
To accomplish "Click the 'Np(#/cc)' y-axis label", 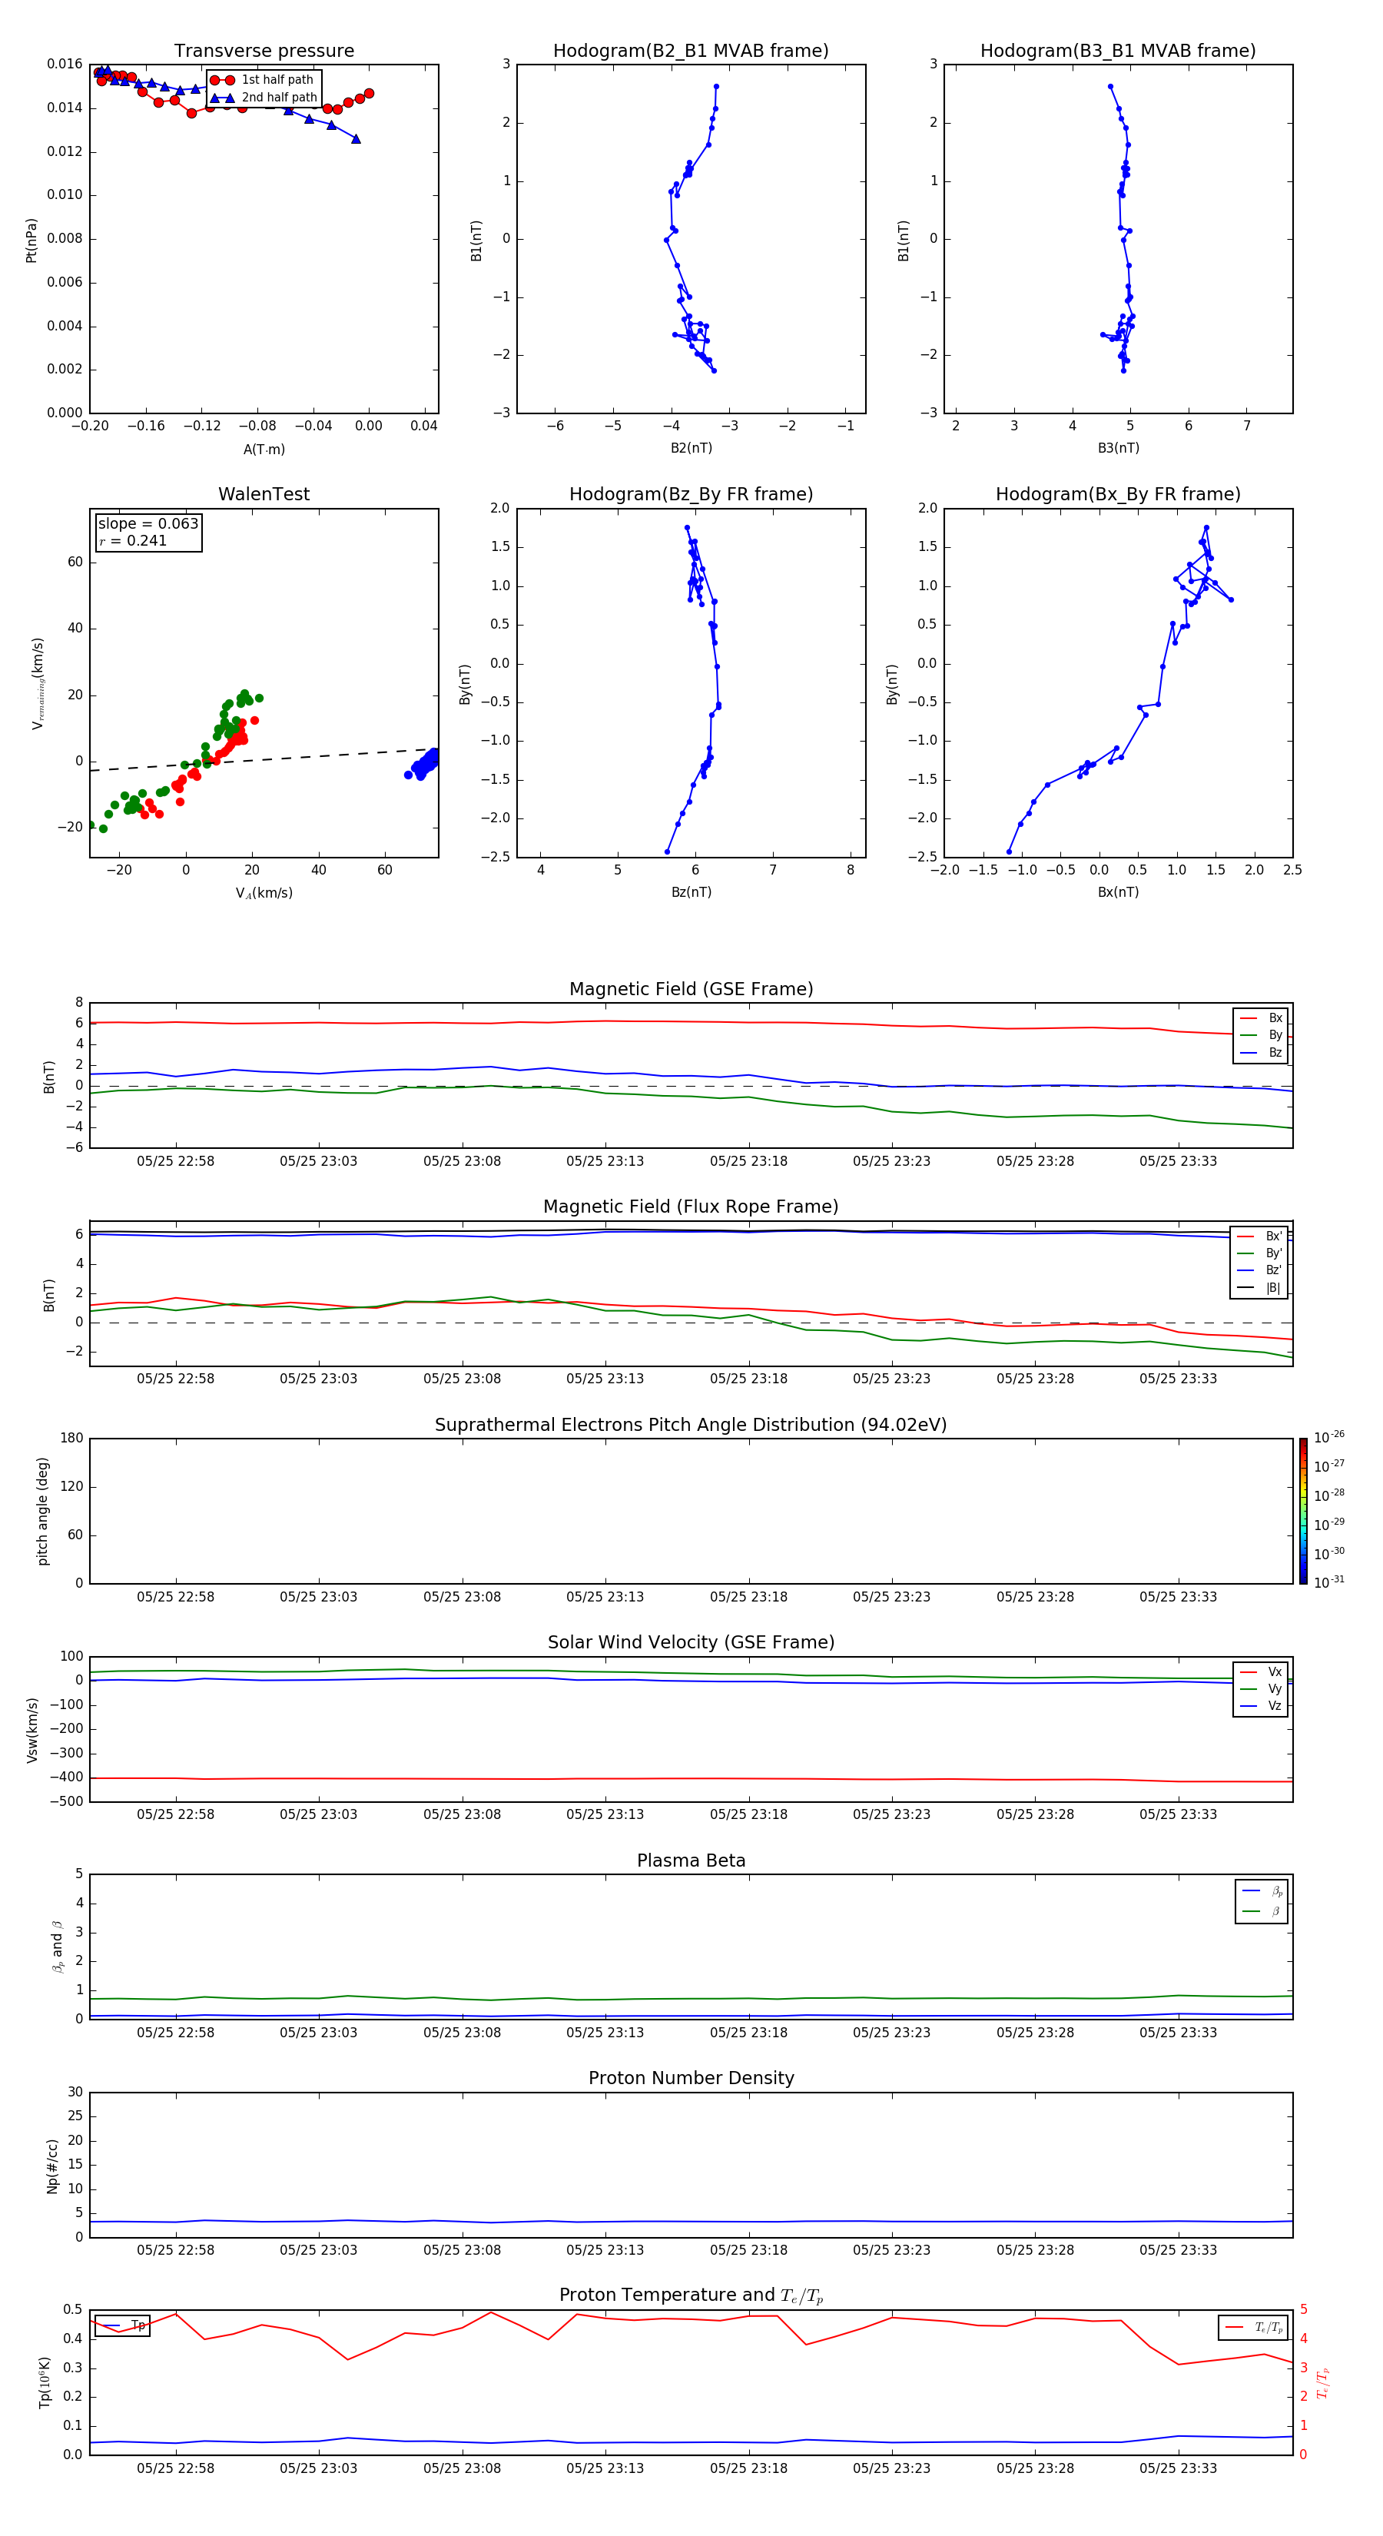I will pos(52,2166).
